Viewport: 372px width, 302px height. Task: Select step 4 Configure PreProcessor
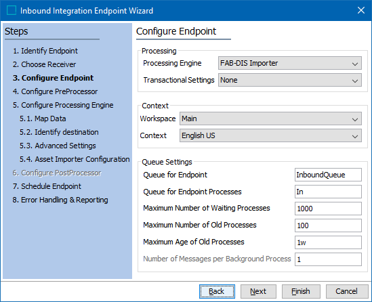pyautogui.click(x=55, y=91)
